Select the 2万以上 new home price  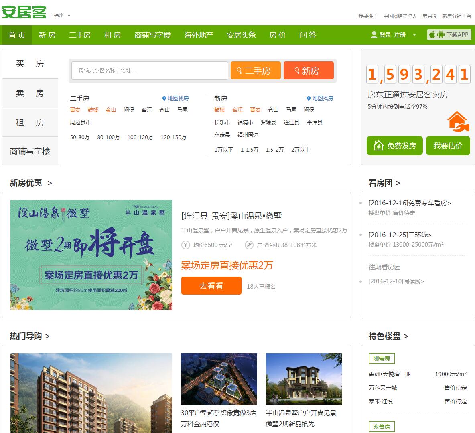pyautogui.click(x=300, y=150)
